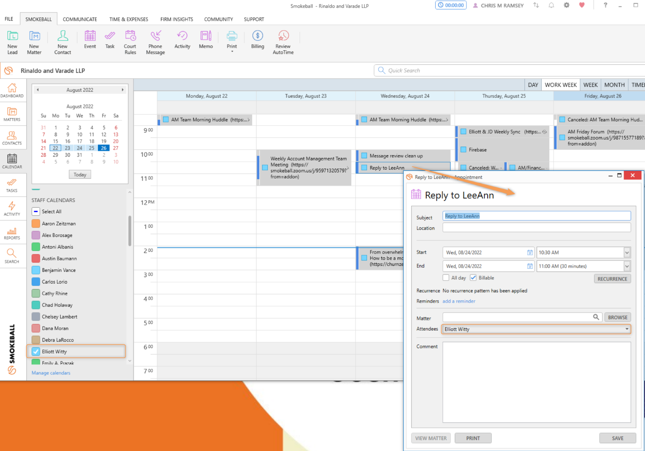Click the Location input field

[537, 228]
